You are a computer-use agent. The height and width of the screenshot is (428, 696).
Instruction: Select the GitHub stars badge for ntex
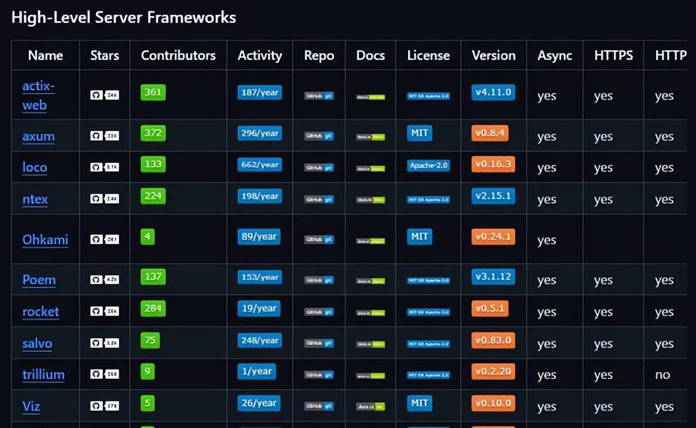pyautogui.click(x=104, y=199)
